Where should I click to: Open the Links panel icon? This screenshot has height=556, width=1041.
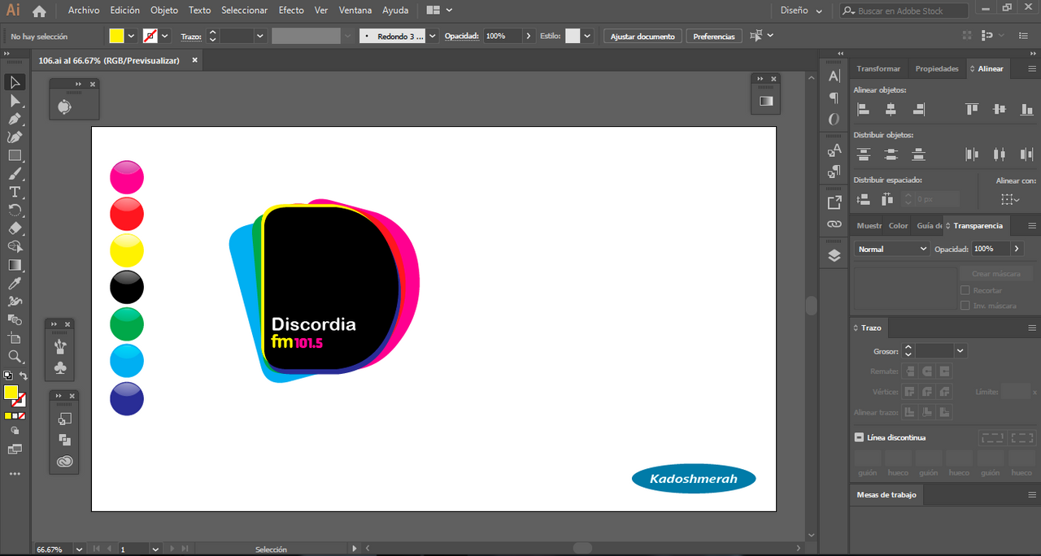834,224
